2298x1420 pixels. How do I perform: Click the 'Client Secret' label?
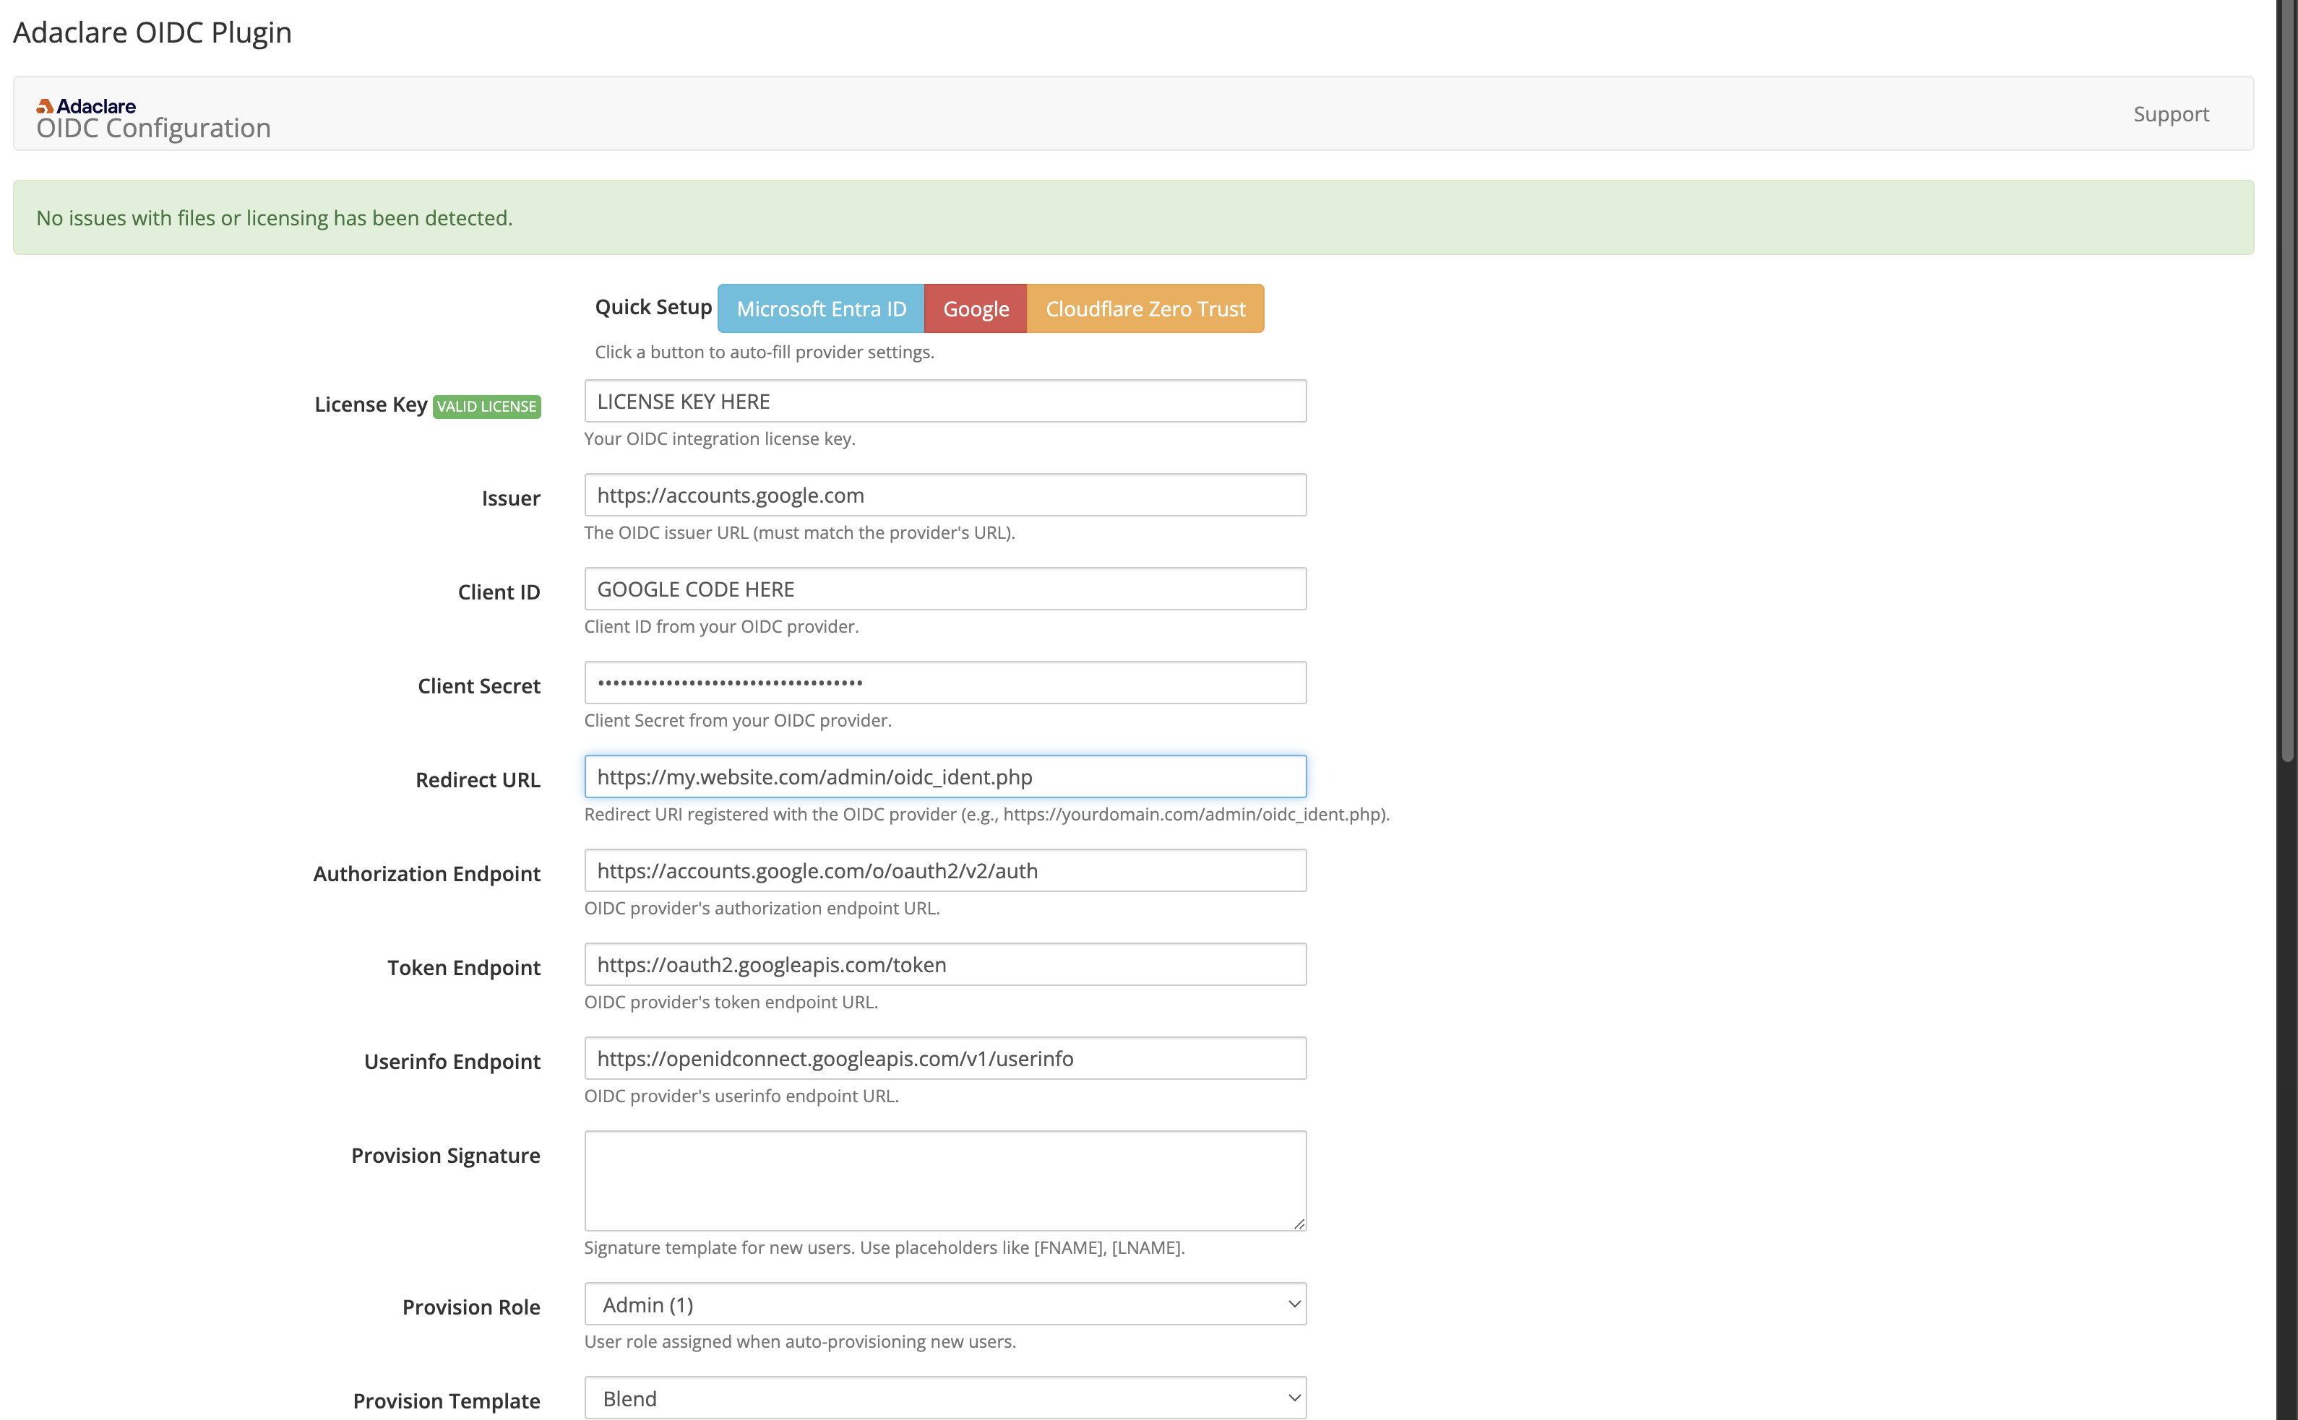(x=479, y=686)
